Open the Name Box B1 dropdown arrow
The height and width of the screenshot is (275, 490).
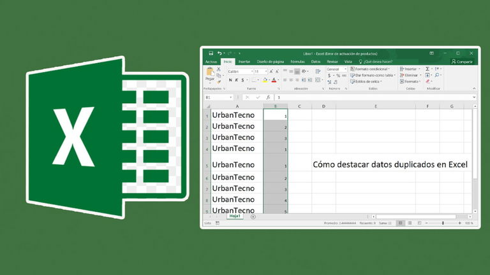pyautogui.click(x=230, y=97)
